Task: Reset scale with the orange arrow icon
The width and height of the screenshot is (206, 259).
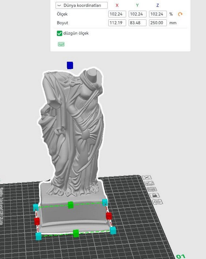Action: pos(180,14)
